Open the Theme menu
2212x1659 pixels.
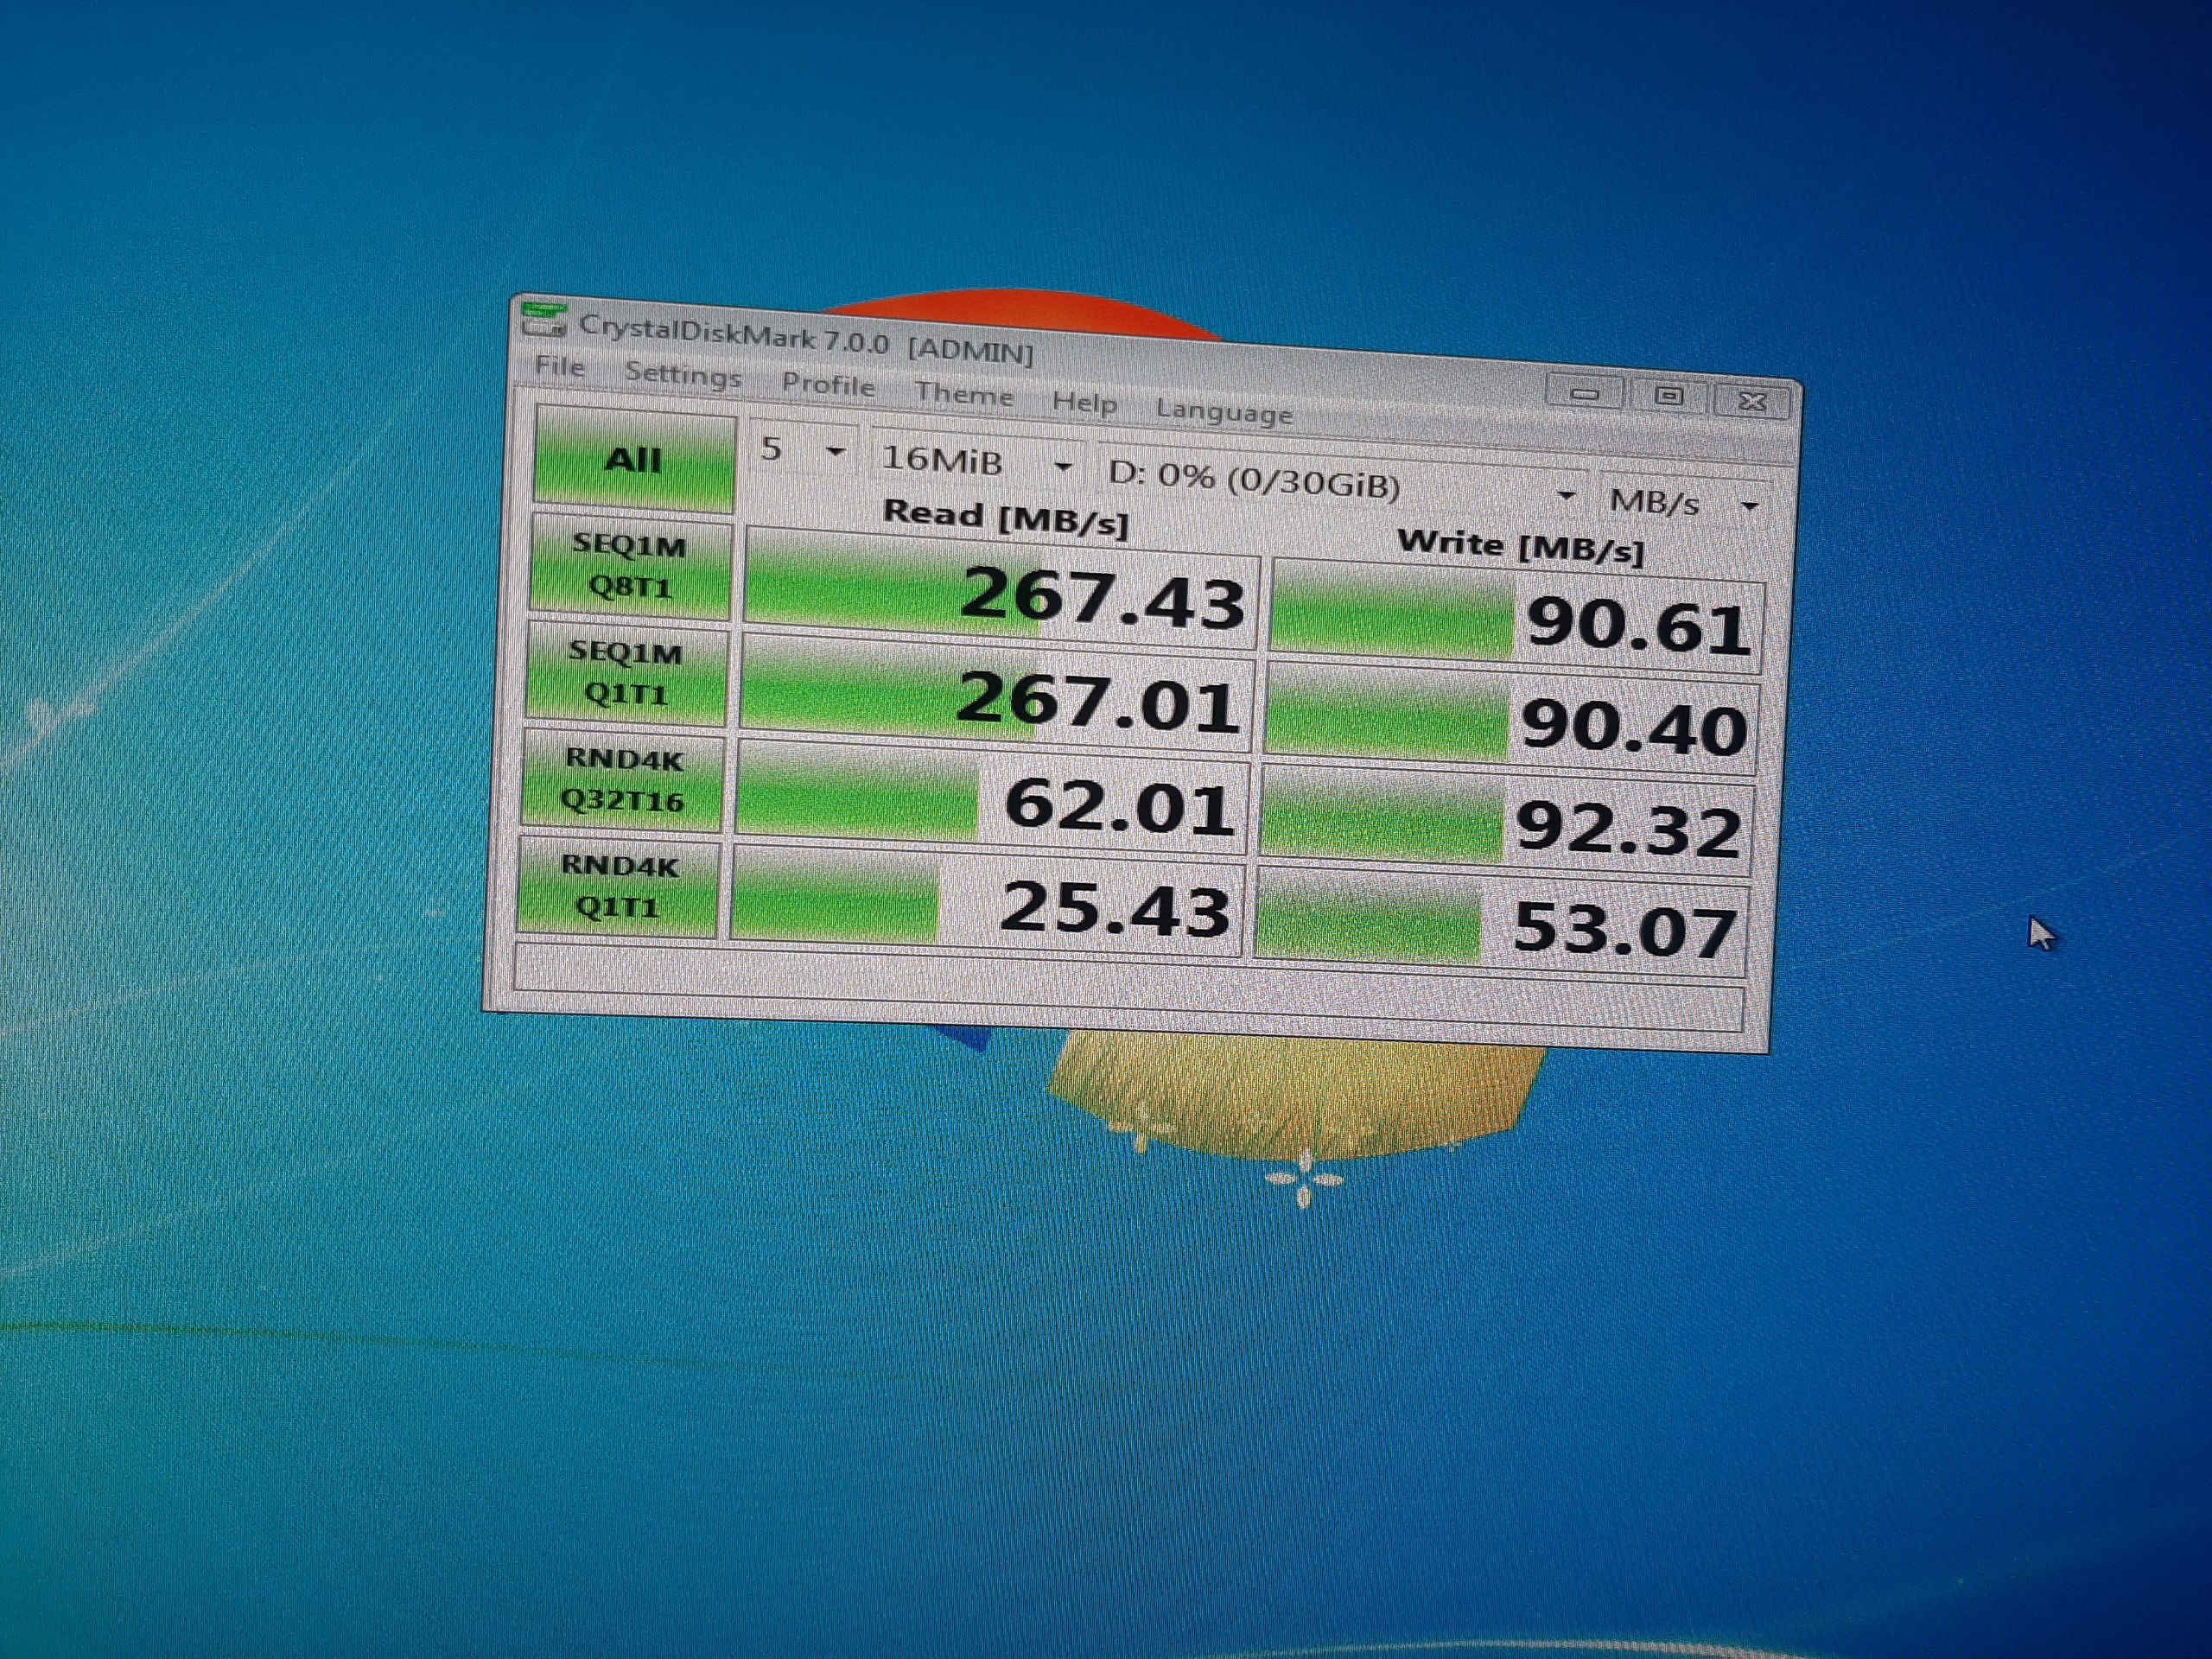(x=964, y=394)
